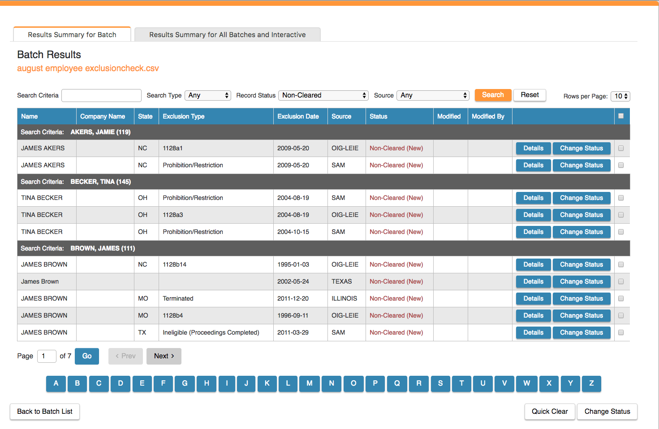This screenshot has width=659, height=429.
Task: Pick letter W from alphabet navigation
Action: 526,383
